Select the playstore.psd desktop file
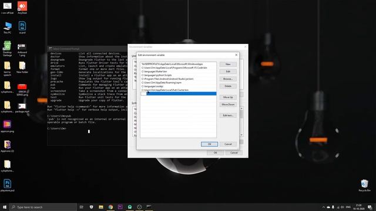Viewport: 376px width, 211px height. pyautogui.click(x=7, y=185)
